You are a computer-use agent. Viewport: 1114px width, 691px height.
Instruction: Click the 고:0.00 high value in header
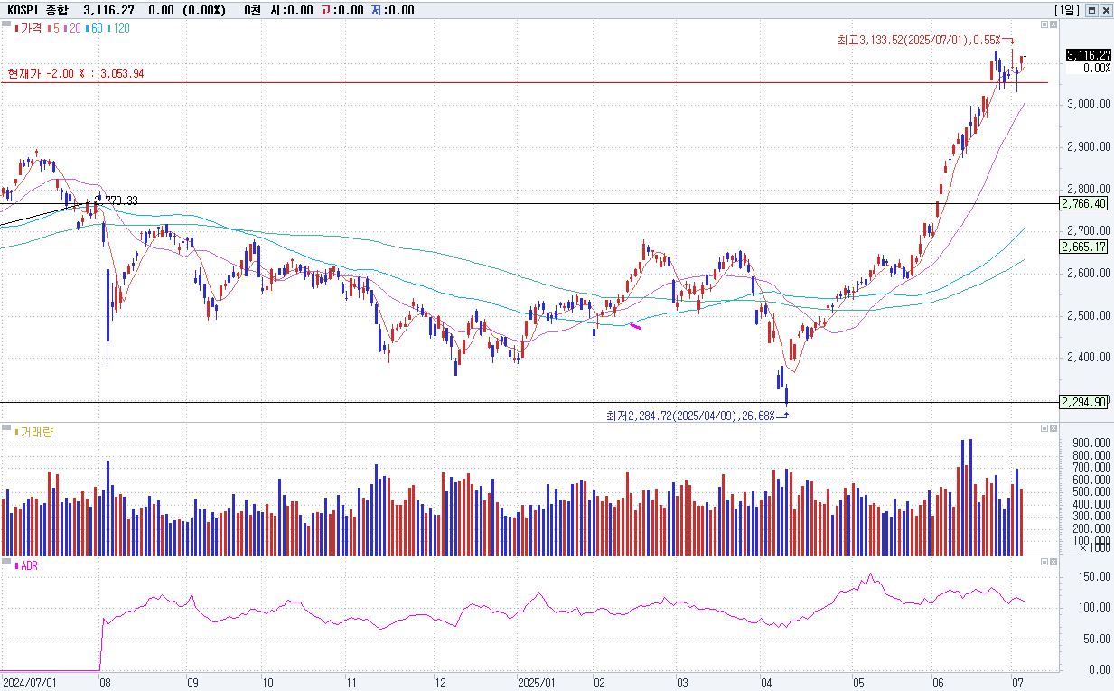(x=341, y=10)
